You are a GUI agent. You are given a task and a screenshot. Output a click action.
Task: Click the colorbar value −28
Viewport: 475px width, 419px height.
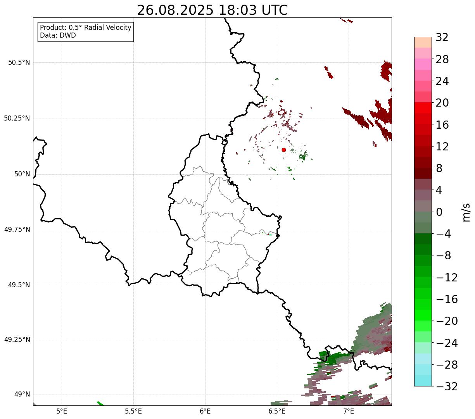pyautogui.click(x=447, y=365)
